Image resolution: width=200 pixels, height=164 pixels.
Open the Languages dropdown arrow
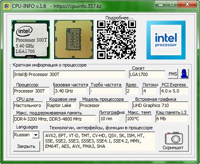pyautogui.click(x=36, y=135)
